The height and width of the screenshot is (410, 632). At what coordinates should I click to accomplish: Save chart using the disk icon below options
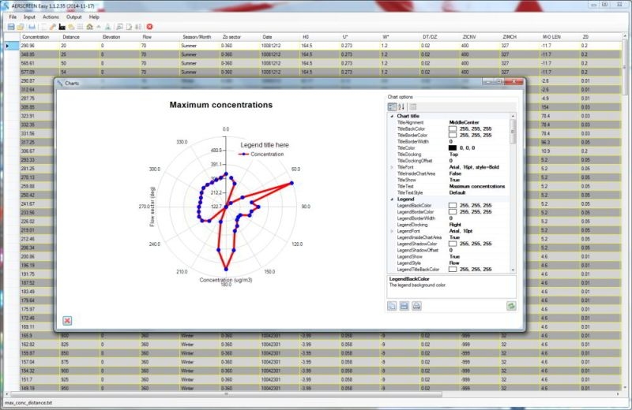(404, 305)
